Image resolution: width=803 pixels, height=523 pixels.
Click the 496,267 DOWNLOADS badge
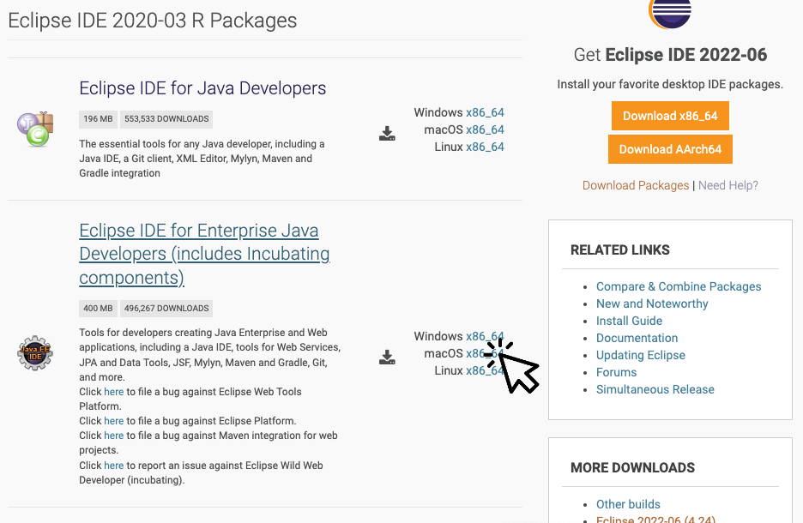point(166,309)
